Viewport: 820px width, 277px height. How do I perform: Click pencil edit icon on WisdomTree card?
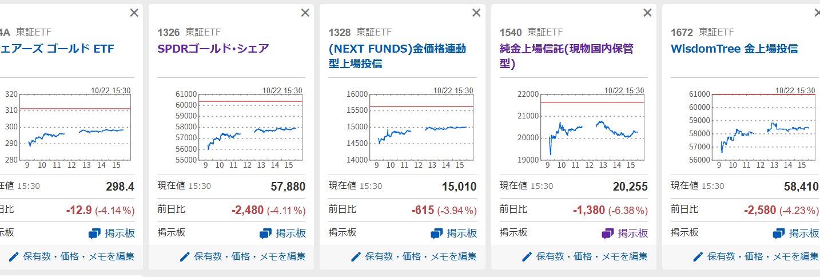(698, 256)
